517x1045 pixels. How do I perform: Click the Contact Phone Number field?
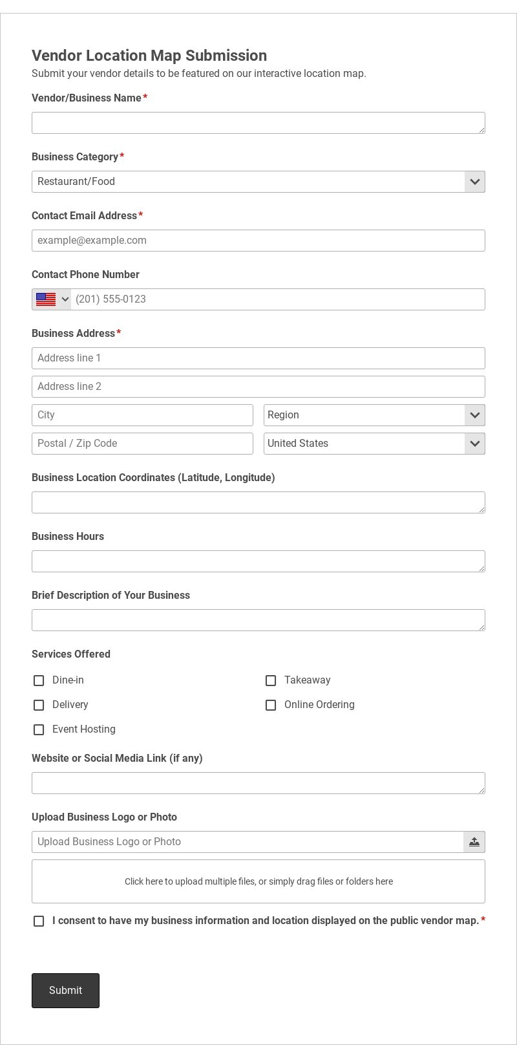[278, 299]
